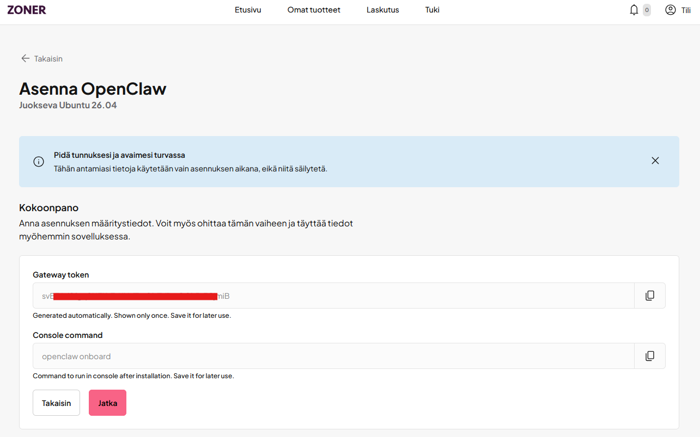
Task: Click inside the Gateway token field
Action: (333, 296)
